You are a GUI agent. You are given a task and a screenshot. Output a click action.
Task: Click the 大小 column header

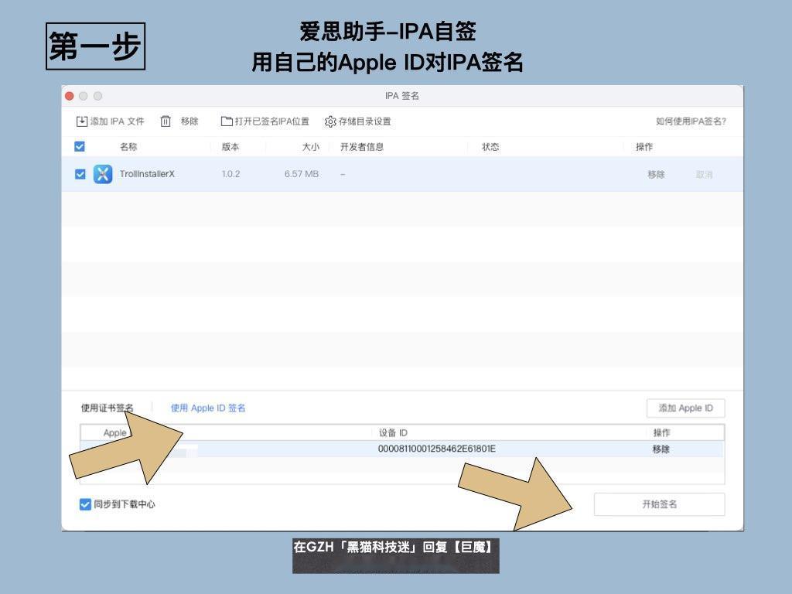[x=311, y=146]
